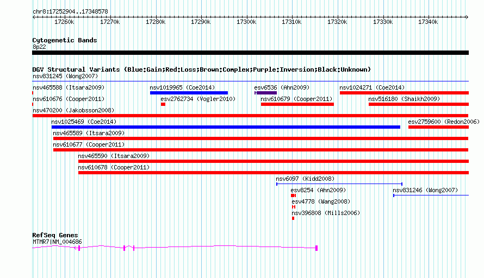
Task: Click the nsv516180 (Shaikh2009) red loss bar
Action: (x=419, y=104)
